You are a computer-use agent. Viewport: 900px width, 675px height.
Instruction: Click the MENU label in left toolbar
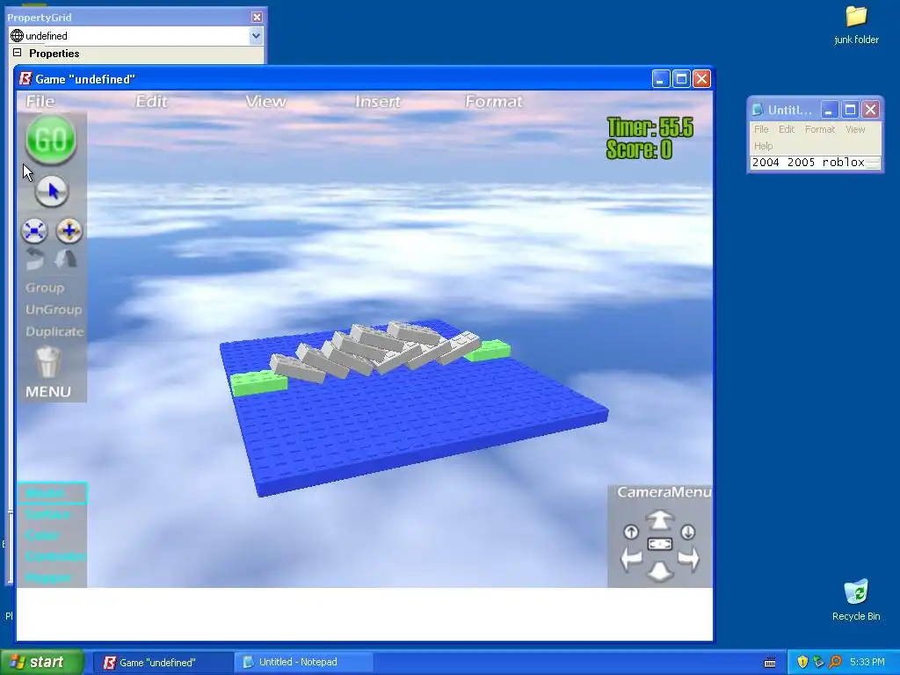(x=48, y=392)
